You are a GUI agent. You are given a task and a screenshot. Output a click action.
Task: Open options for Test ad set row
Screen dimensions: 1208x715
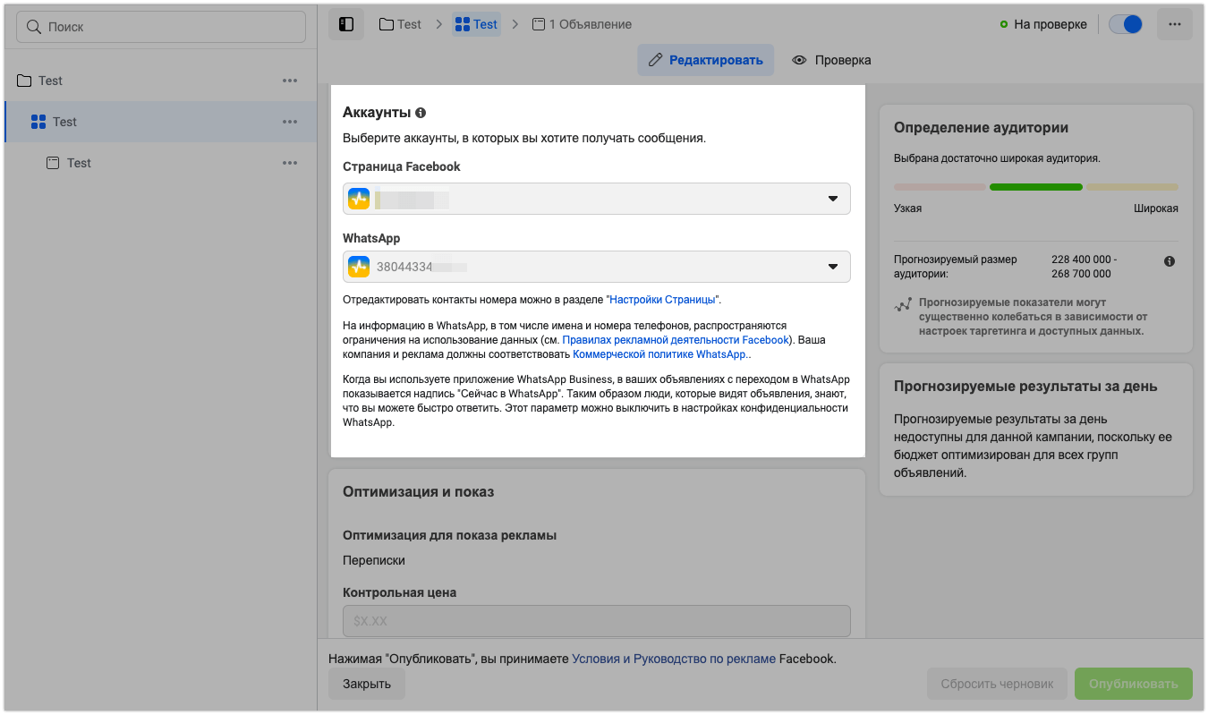[290, 122]
